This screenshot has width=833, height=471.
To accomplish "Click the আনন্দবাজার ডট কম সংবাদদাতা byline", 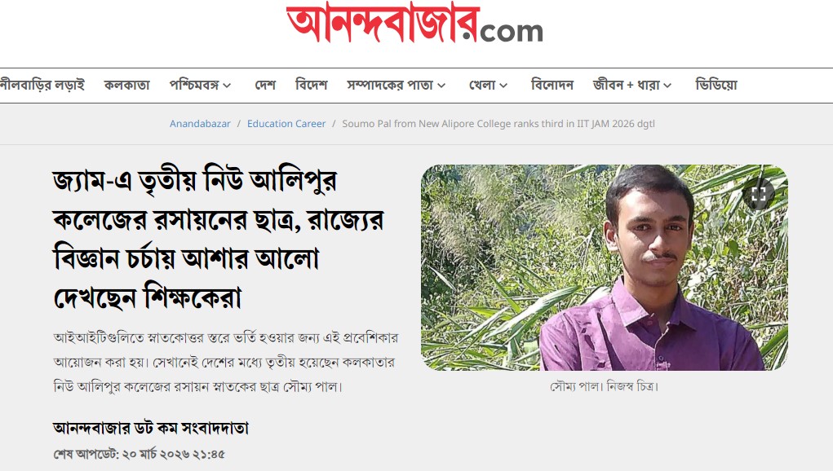I will pos(151,428).
